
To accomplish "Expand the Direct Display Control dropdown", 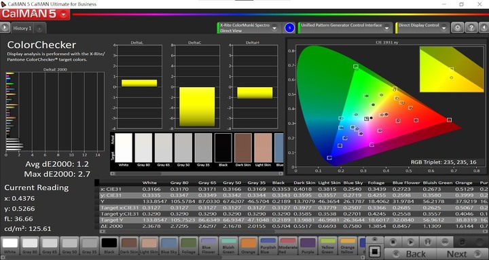I will [x=444, y=28].
